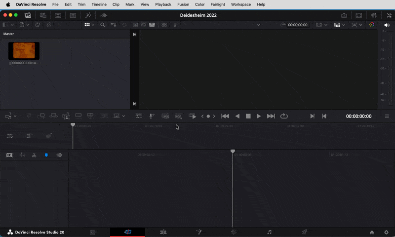Open the Transitions panel
395x237 pixels.
pos(58,15)
